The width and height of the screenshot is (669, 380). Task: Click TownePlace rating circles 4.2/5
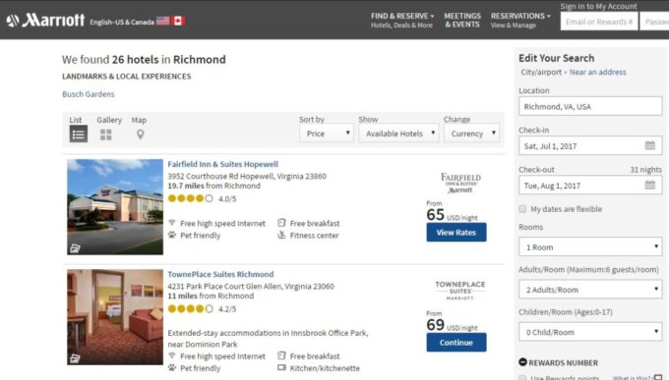coord(190,308)
